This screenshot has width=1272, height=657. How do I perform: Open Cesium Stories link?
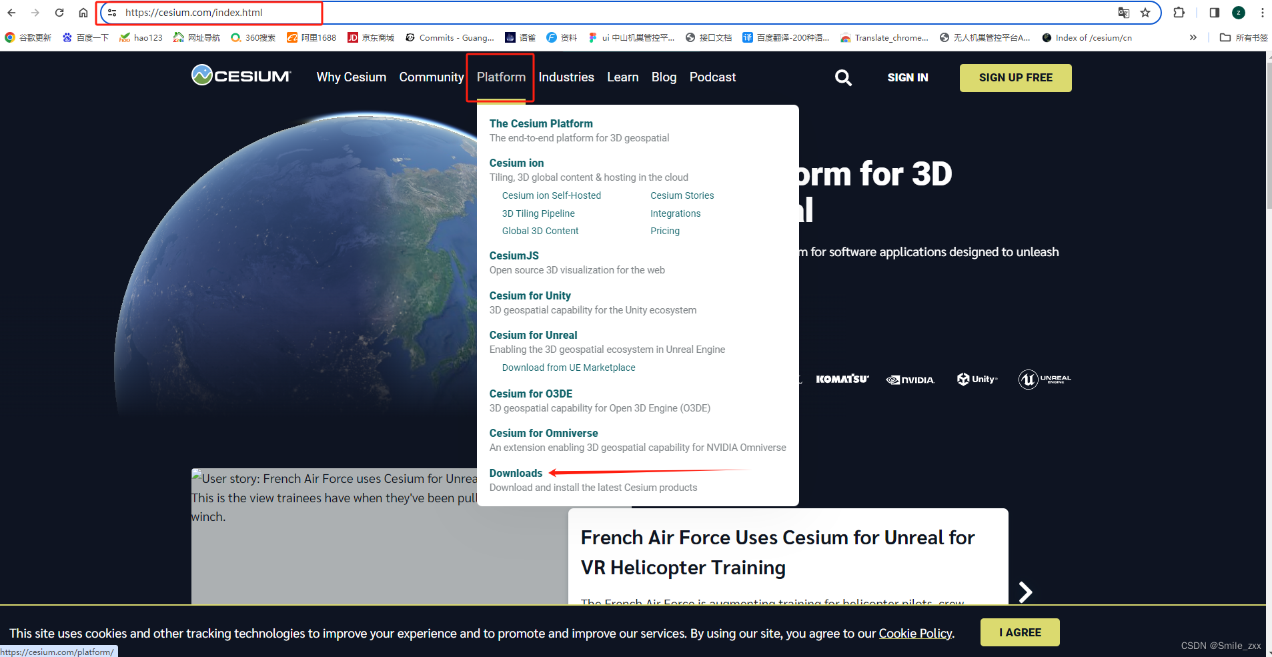pos(682,195)
